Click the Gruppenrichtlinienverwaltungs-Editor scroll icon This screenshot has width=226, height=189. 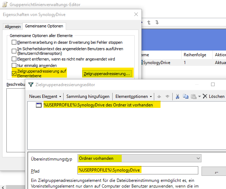coord(5,5)
